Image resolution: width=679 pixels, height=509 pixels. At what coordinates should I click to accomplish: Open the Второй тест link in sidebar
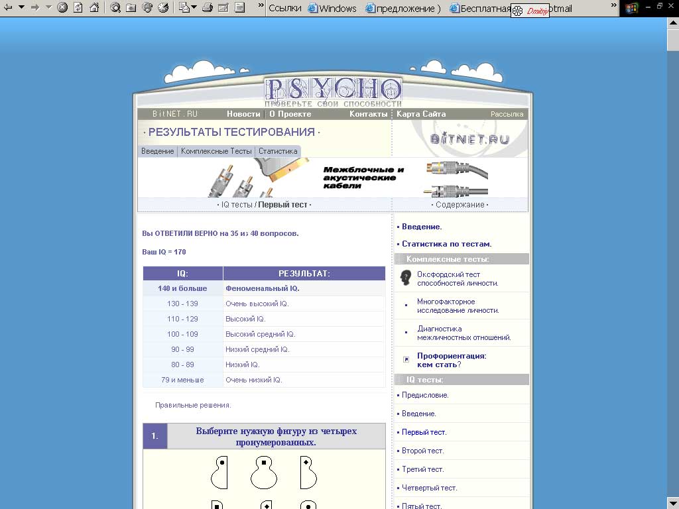tap(422, 451)
